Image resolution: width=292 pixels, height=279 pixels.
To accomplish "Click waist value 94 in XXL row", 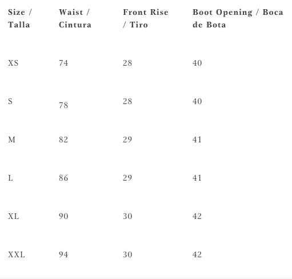I will pyautogui.click(x=63, y=254).
